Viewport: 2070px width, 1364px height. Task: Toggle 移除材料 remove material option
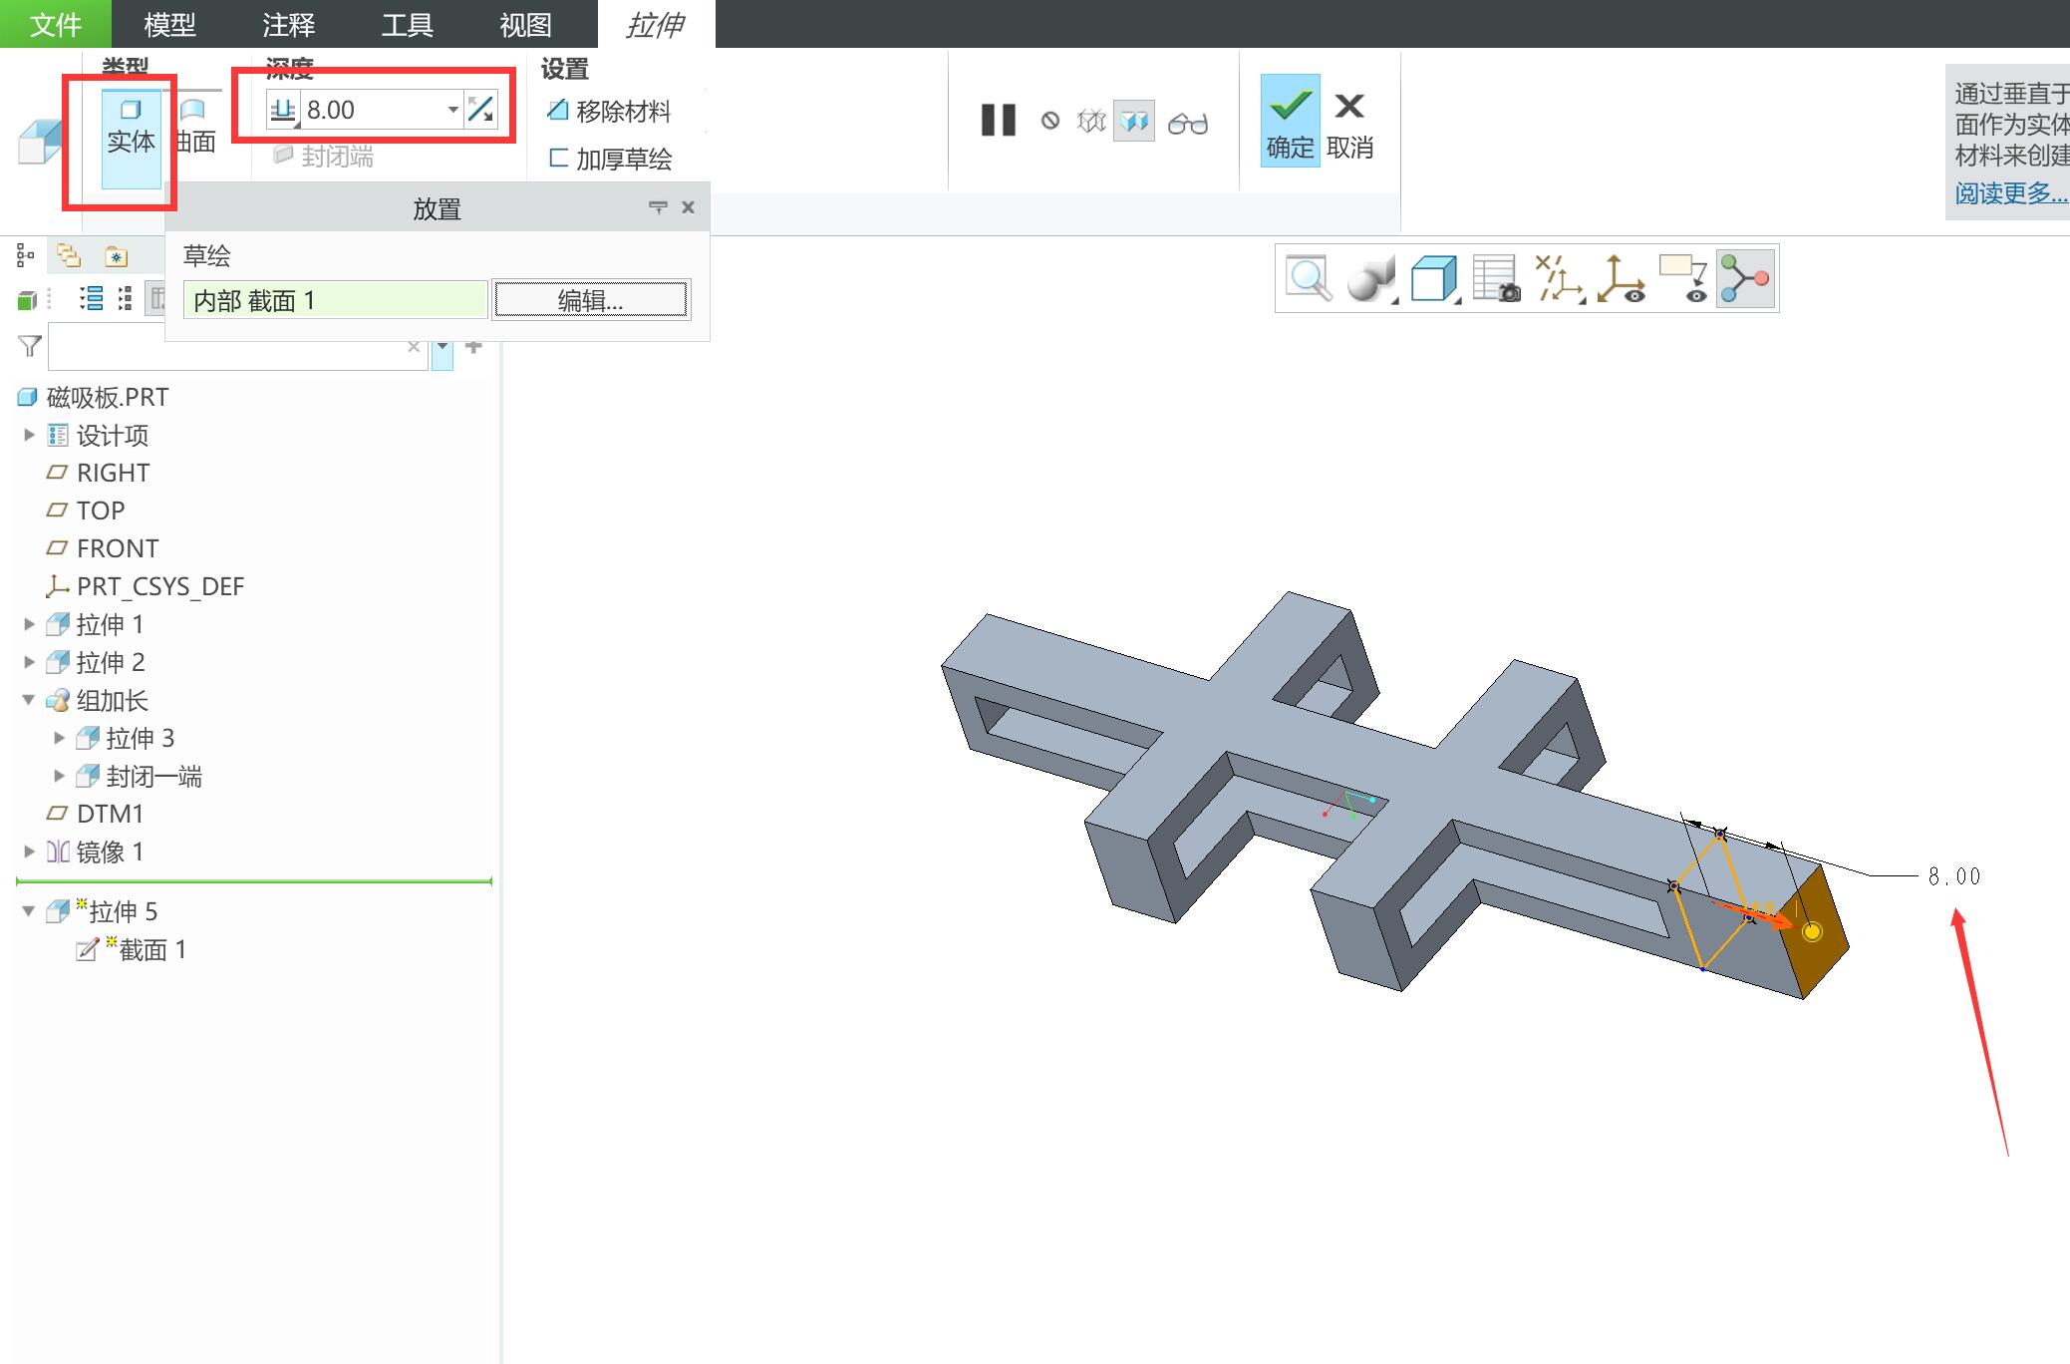click(609, 111)
